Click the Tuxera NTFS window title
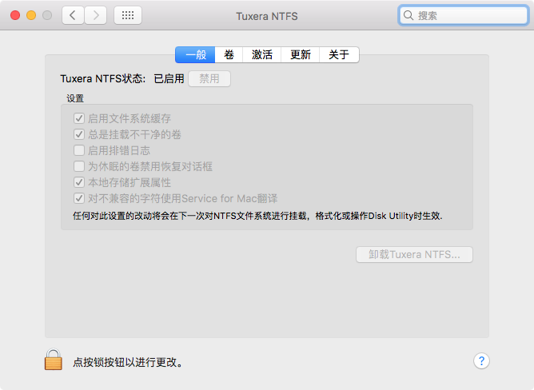The width and height of the screenshot is (534, 390). coord(267,16)
